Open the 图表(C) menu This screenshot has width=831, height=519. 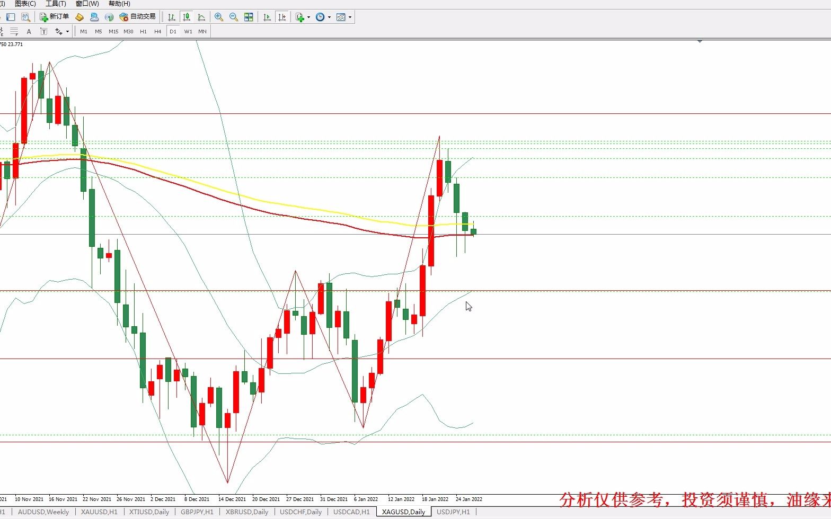click(25, 4)
